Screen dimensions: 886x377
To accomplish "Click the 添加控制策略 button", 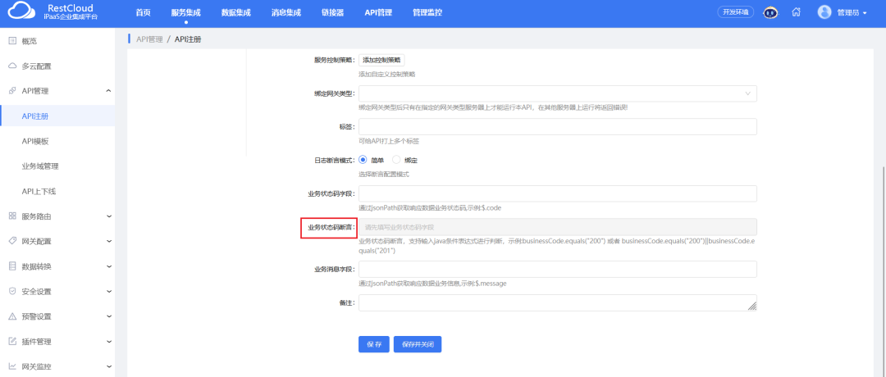I will [381, 61].
